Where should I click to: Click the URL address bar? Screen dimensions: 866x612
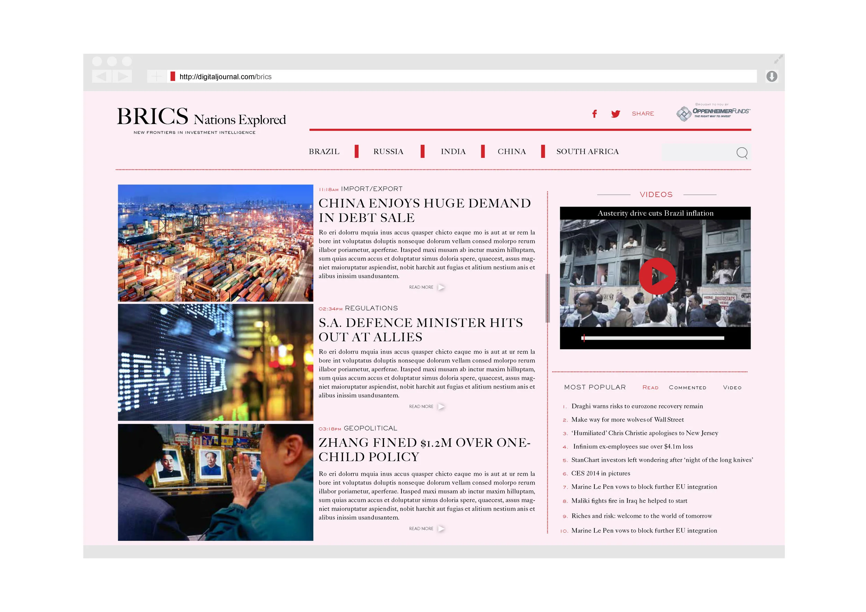(462, 76)
